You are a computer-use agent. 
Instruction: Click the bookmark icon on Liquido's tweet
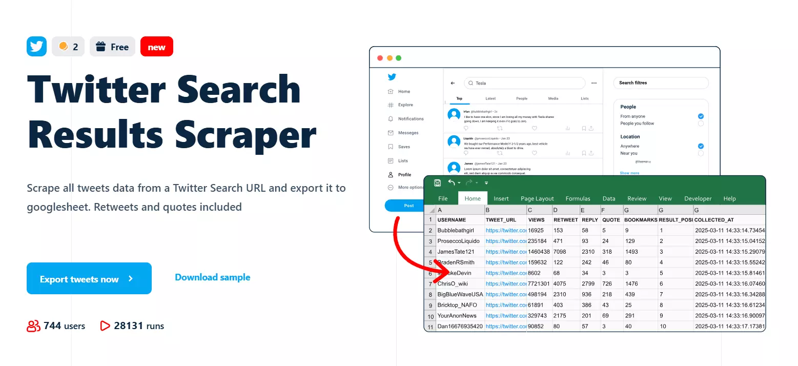click(x=583, y=153)
